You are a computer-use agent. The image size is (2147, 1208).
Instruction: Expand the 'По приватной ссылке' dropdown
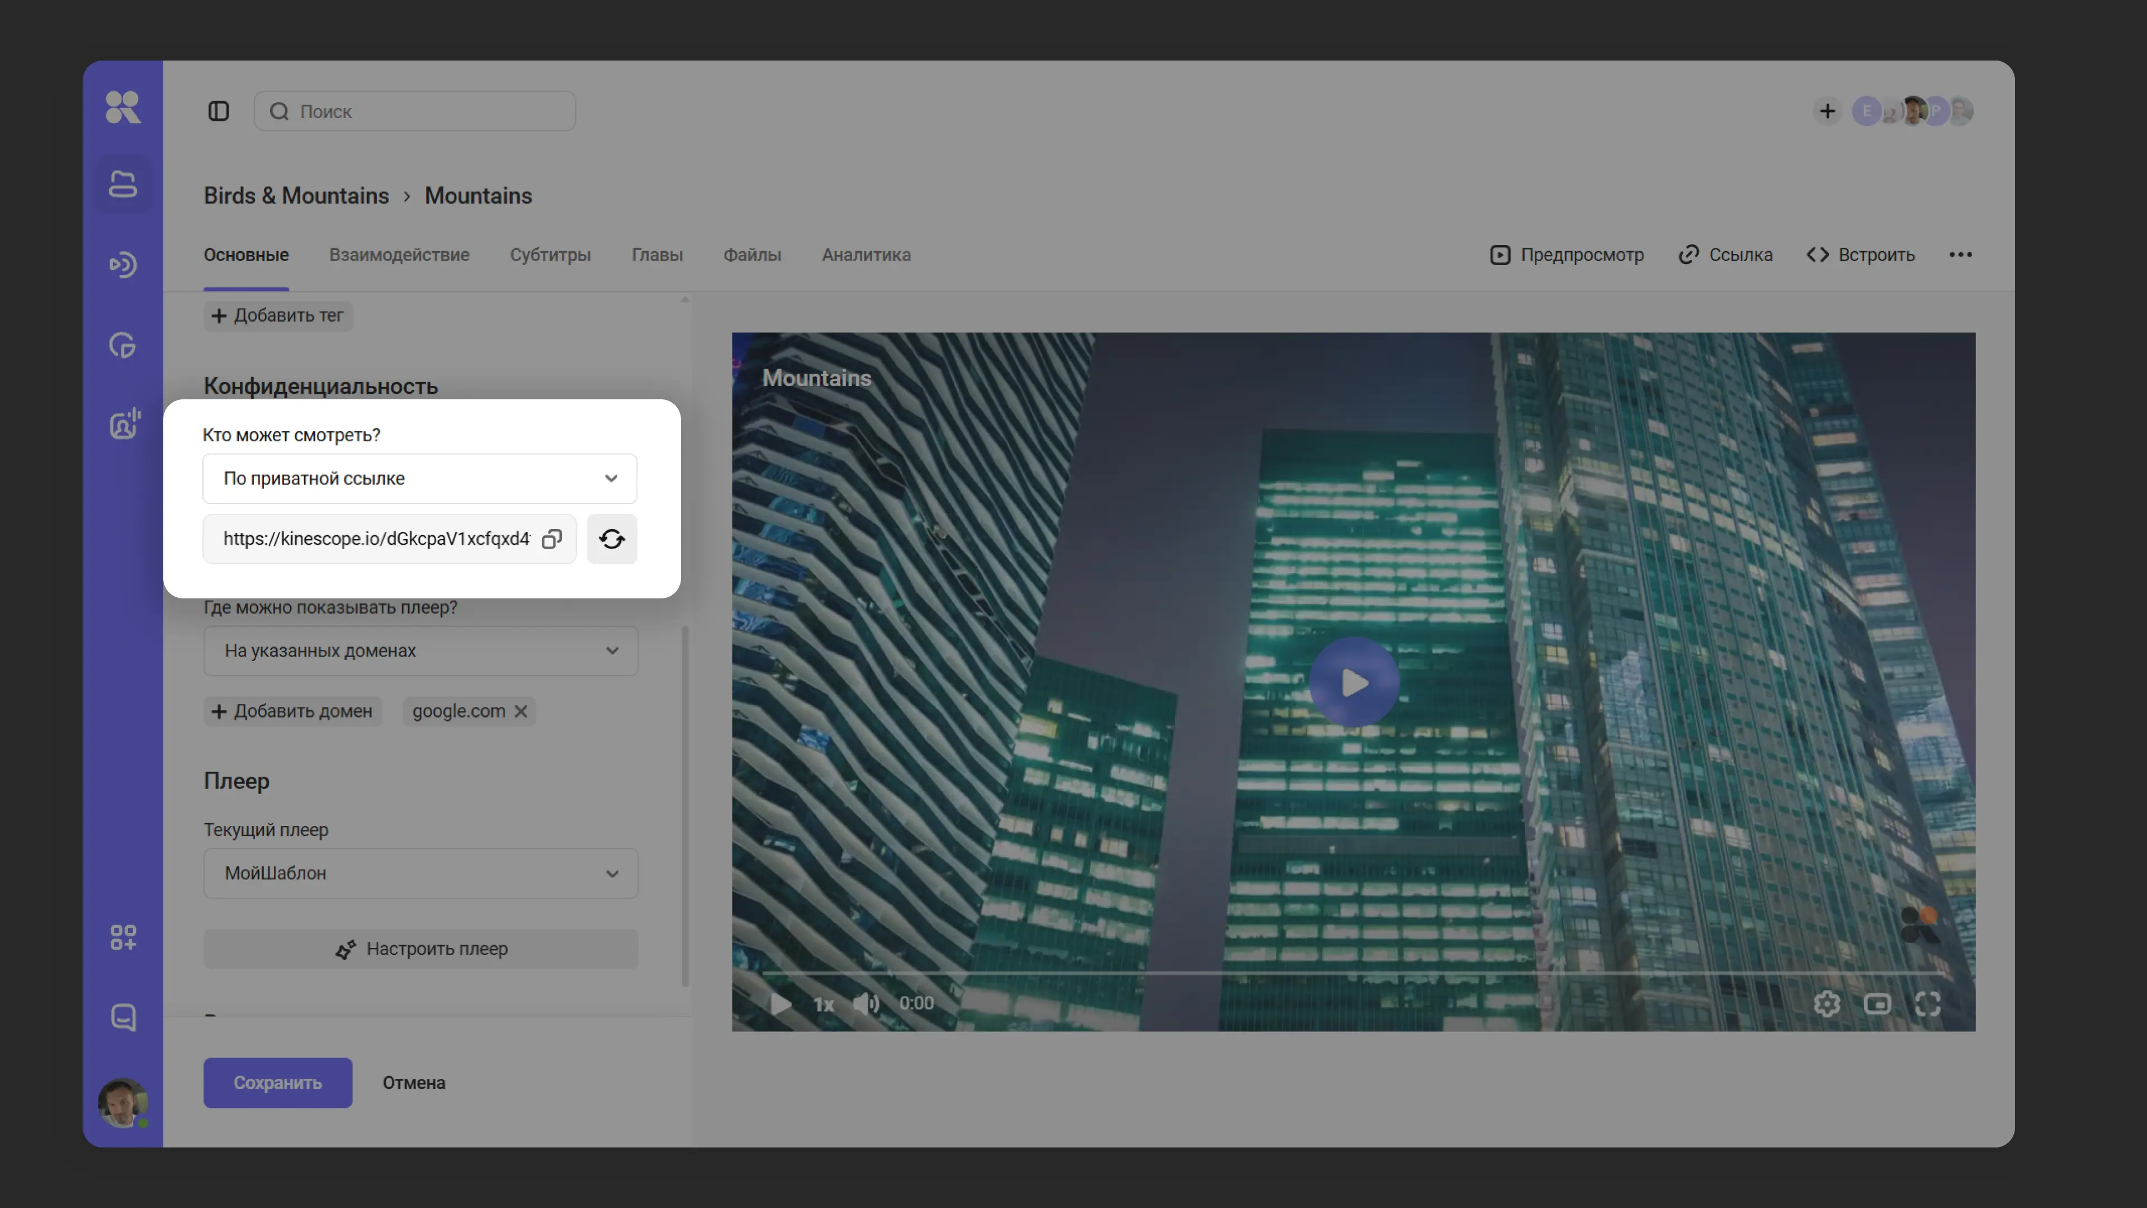coord(419,479)
